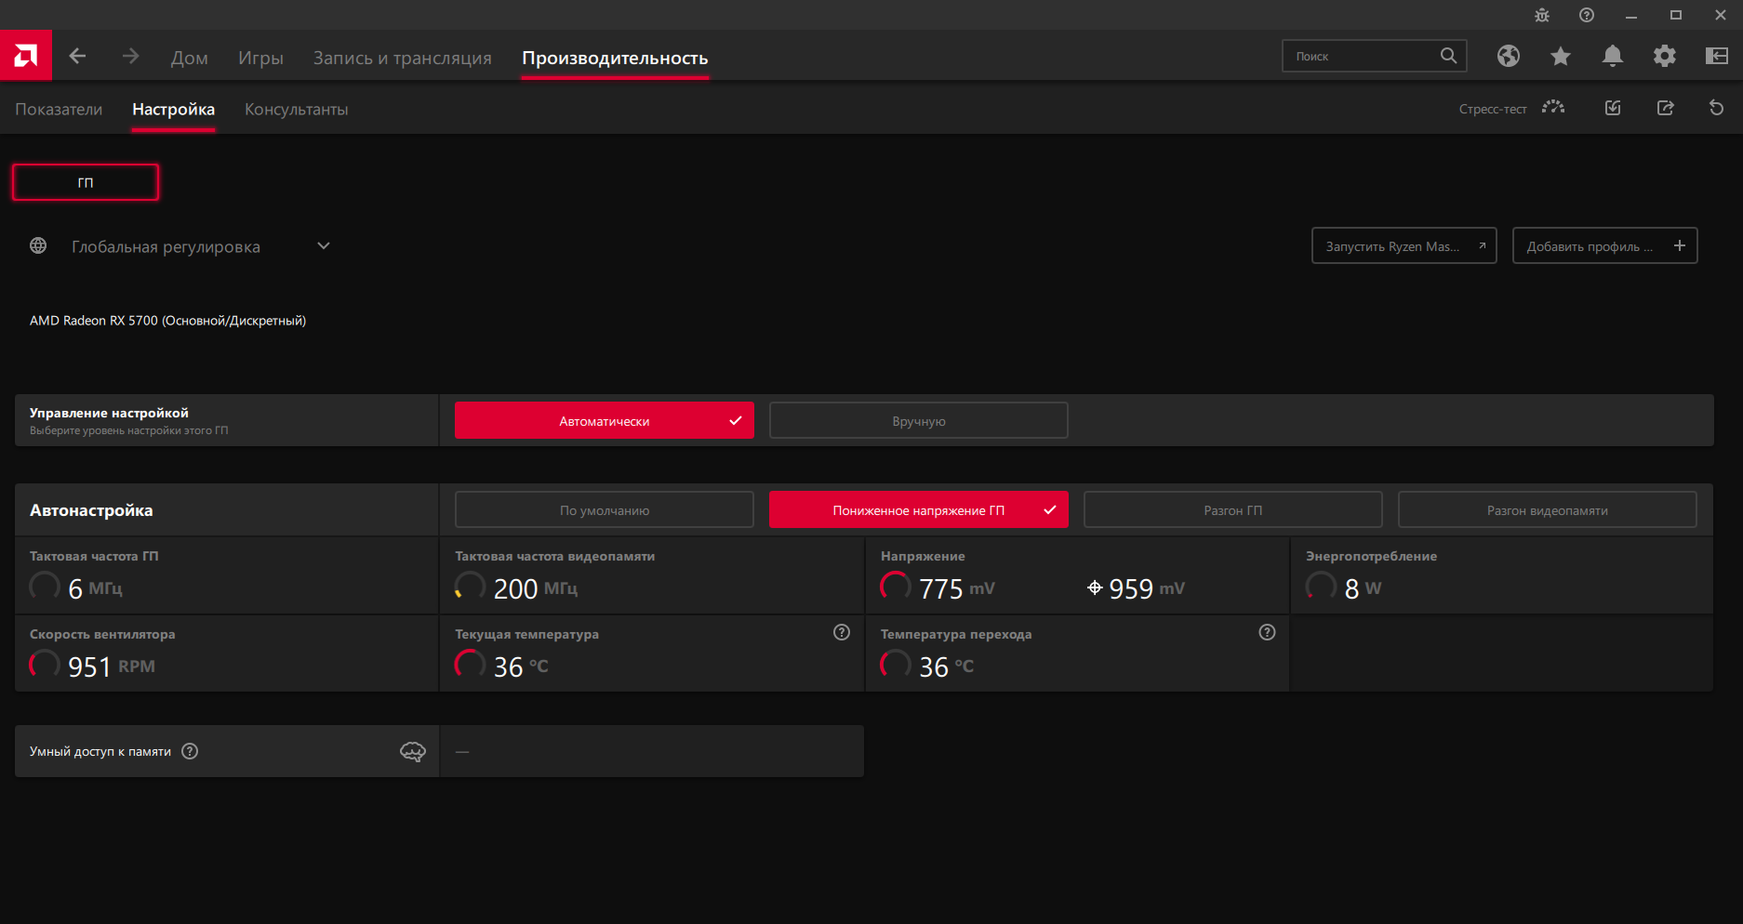Select Автоматически tuning control
The width and height of the screenshot is (1743, 924).
point(605,420)
